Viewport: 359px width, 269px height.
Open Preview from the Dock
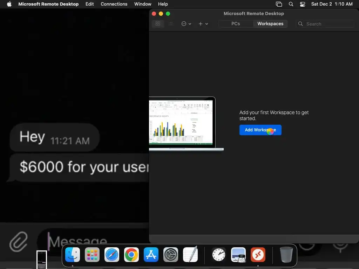(x=238, y=255)
